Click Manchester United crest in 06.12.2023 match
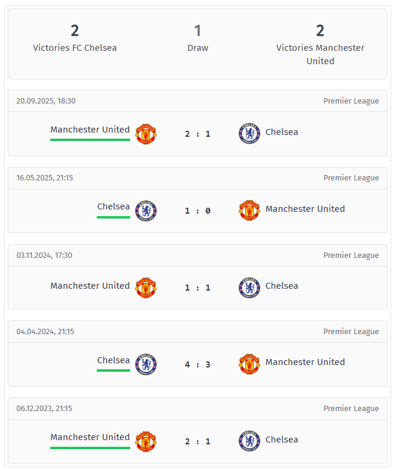This screenshot has height=471, width=396. (x=145, y=441)
